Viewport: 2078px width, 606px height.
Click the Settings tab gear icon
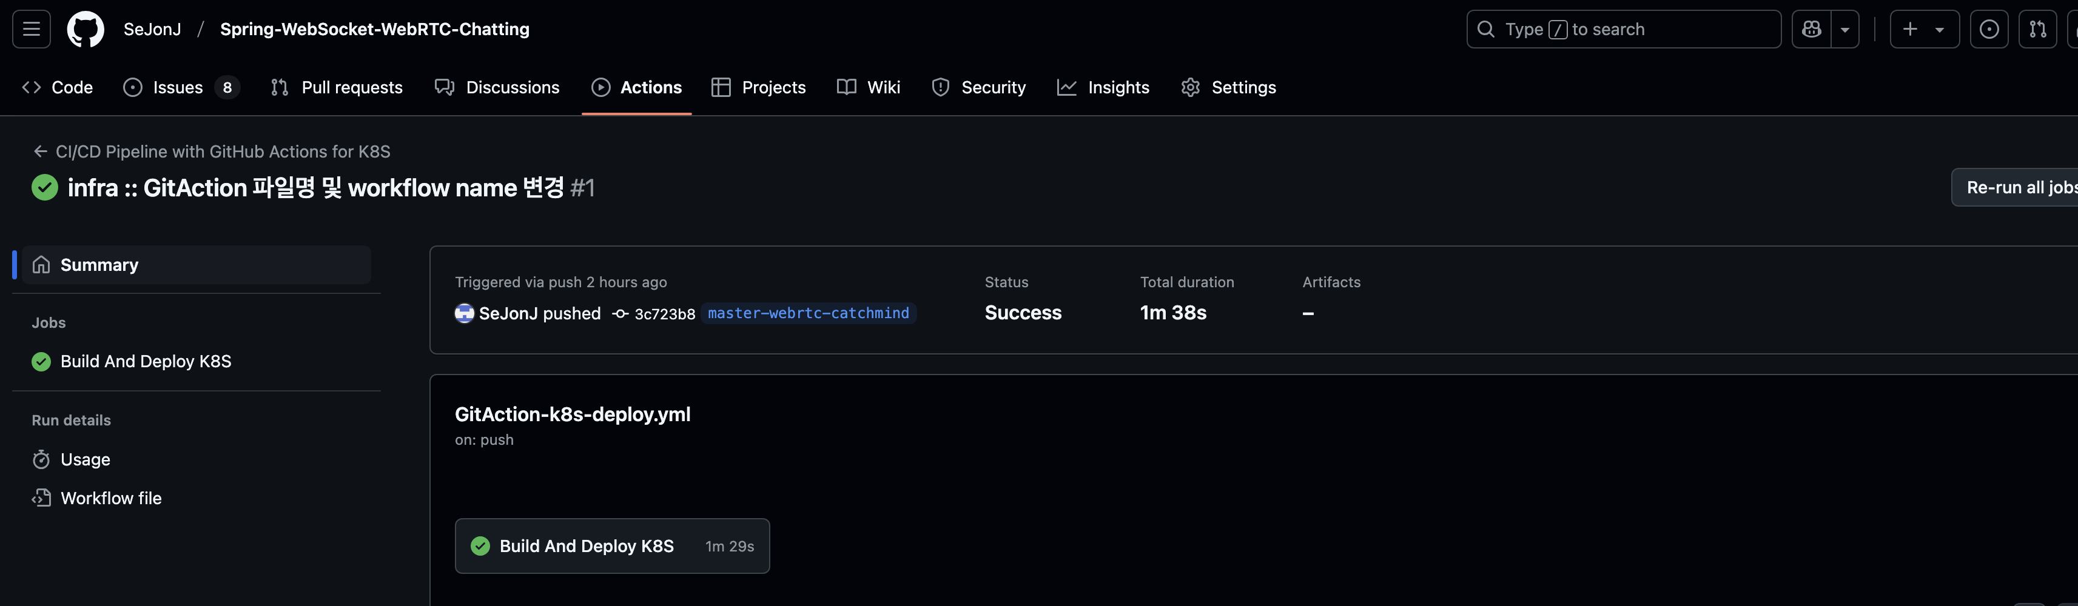click(x=1191, y=87)
